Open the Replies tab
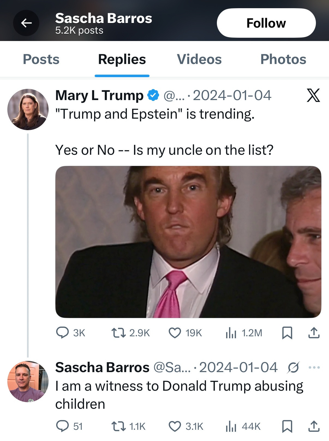Screen dimensions: 329x441 pos(122,59)
